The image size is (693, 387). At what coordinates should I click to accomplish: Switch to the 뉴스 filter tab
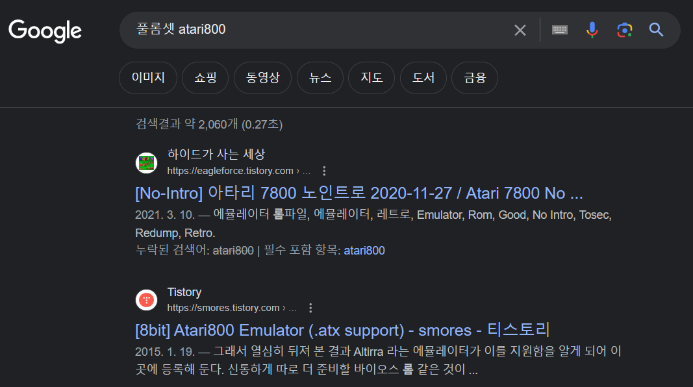coord(320,78)
